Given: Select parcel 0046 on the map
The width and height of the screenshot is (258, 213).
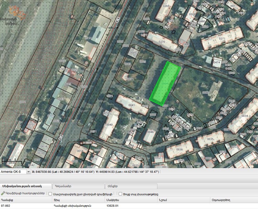Looking at the screenshot, I should click(150, 132).
